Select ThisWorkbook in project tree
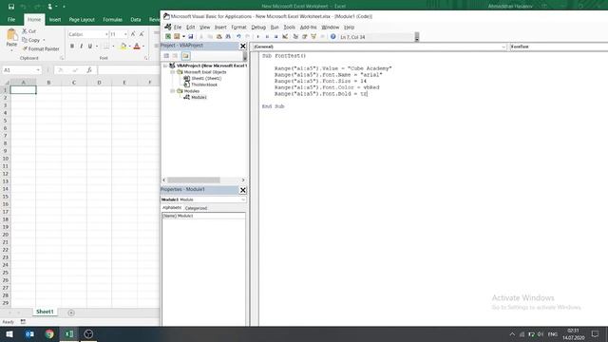Viewport: 608px width, 342px height. 204,85
